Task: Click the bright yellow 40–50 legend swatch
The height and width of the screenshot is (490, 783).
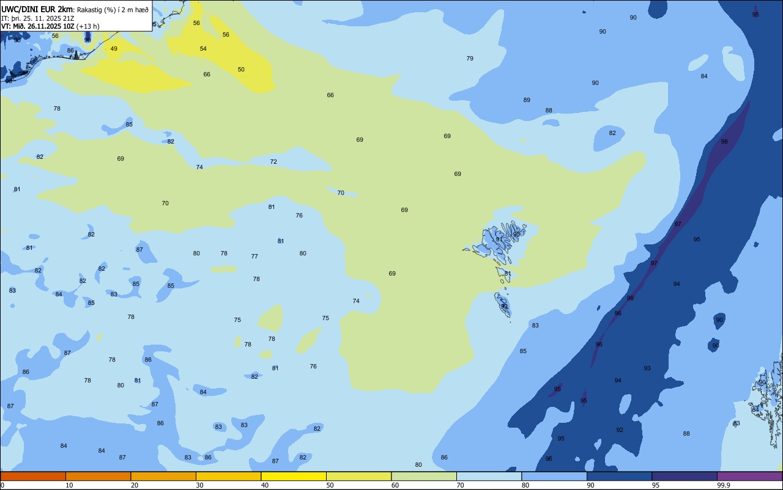Action: pos(294,476)
